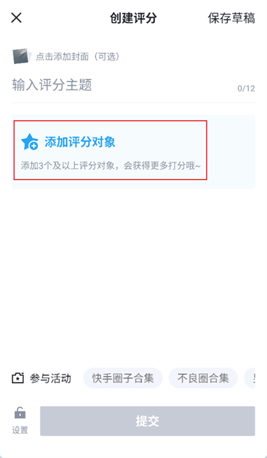Select the 不良圈合集 activity tag

203,378
